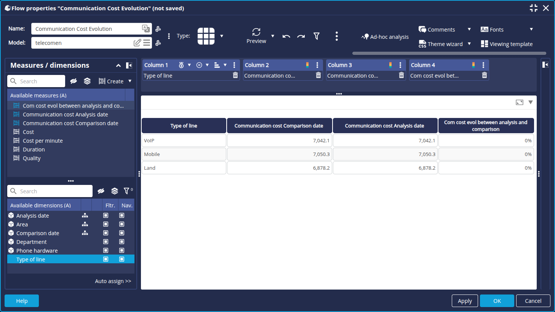Image resolution: width=555 pixels, height=312 pixels.
Task: Open the Type table dropdown arrow
Action: (222, 36)
